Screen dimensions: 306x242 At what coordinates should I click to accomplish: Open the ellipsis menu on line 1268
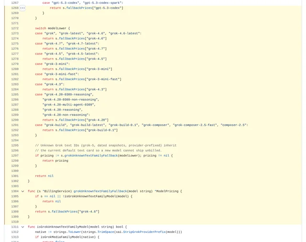coord(22,8)
